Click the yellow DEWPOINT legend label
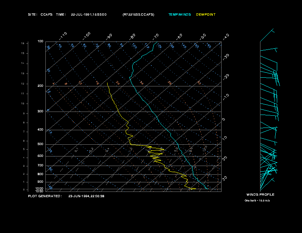 (206, 14)
